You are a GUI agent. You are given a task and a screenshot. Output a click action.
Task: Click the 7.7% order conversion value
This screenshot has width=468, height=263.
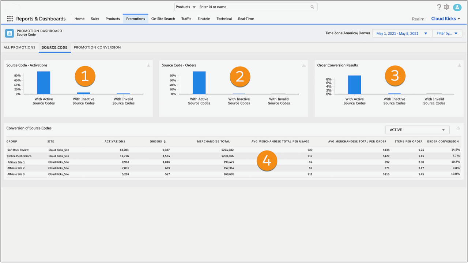(x=456, y=156)
